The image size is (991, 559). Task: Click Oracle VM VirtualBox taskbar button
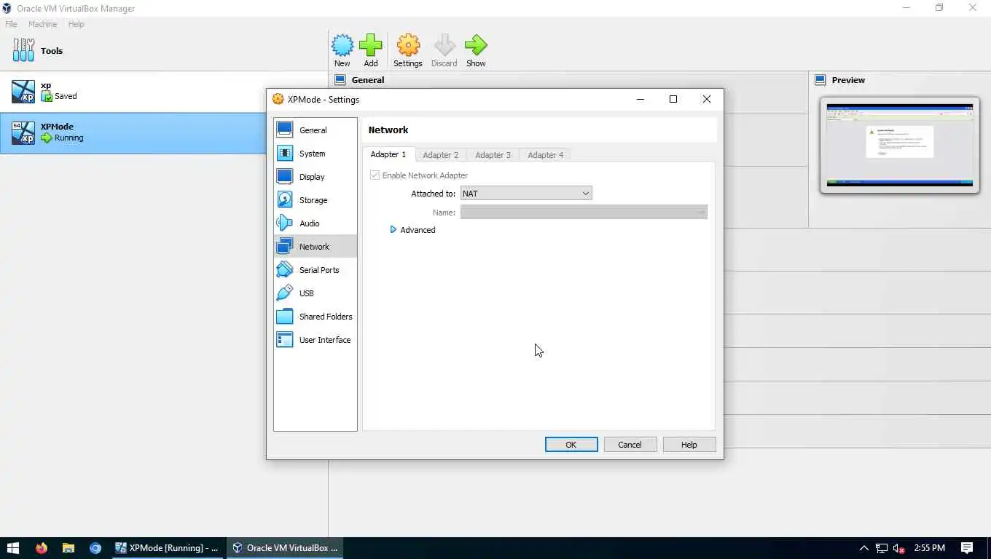click(x=285, y=548)
